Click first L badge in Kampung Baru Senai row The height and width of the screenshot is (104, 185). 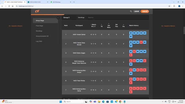pos(131,88)
